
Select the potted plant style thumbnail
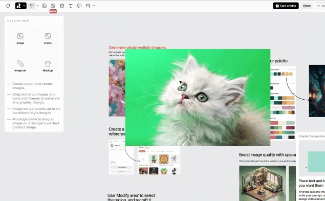pyautogui.click(x=154, y=160)
